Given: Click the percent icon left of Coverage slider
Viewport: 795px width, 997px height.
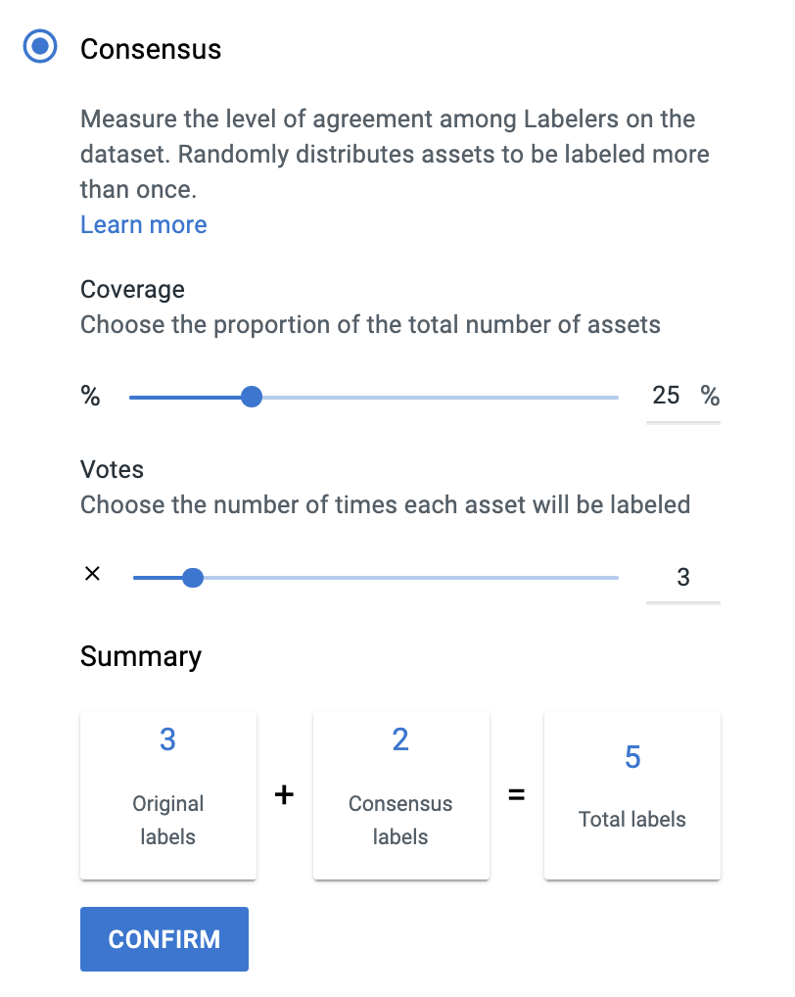Looking at the screenshot, I should (91, 396).
